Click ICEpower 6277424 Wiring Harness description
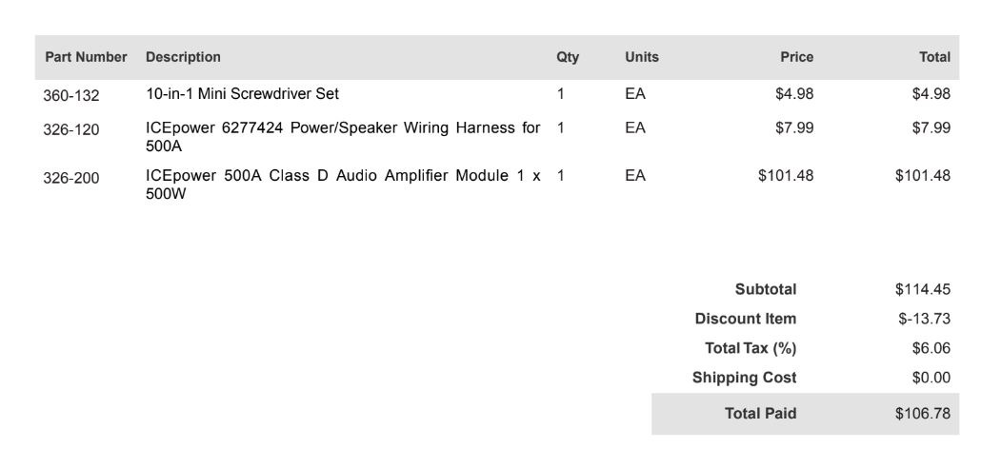The width and height of the screenshot is (981, 468). 343,137
